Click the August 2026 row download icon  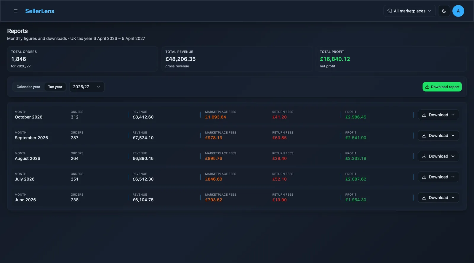pyautogui.click(x=424, y=156)
